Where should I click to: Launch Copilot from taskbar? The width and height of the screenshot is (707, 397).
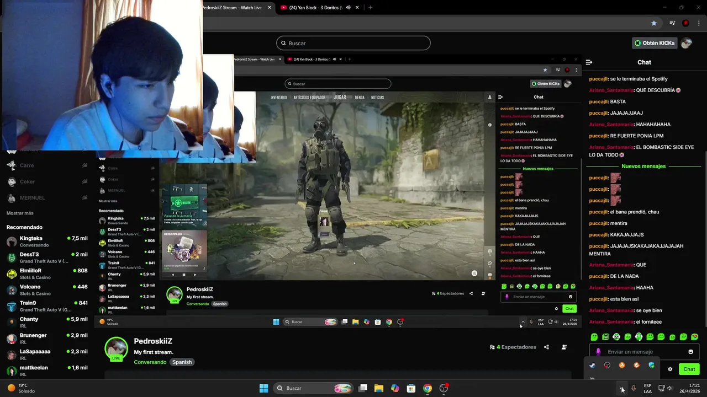[x=395, y=388]
